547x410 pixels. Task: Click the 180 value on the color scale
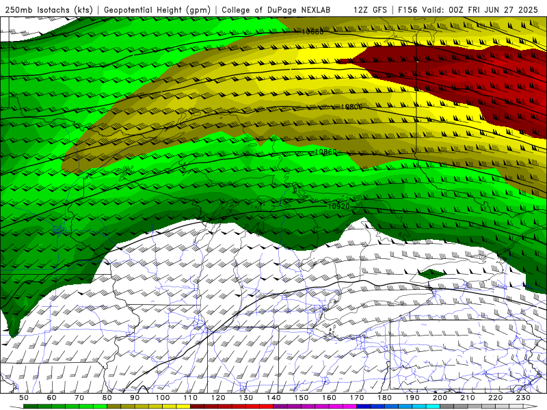point(384,398)
